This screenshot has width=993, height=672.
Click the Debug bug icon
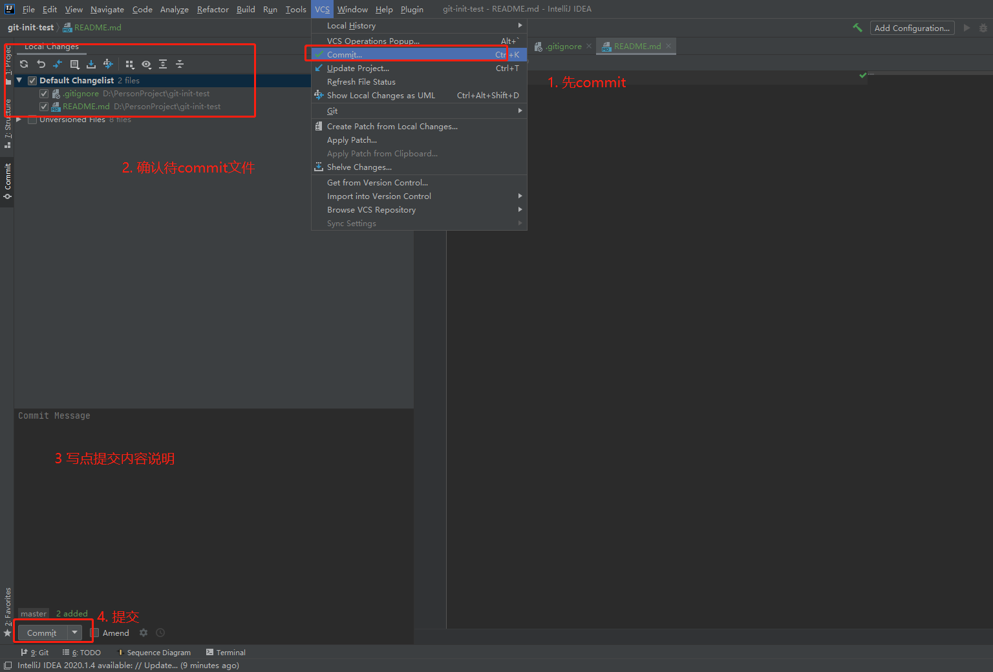point(983,28)
